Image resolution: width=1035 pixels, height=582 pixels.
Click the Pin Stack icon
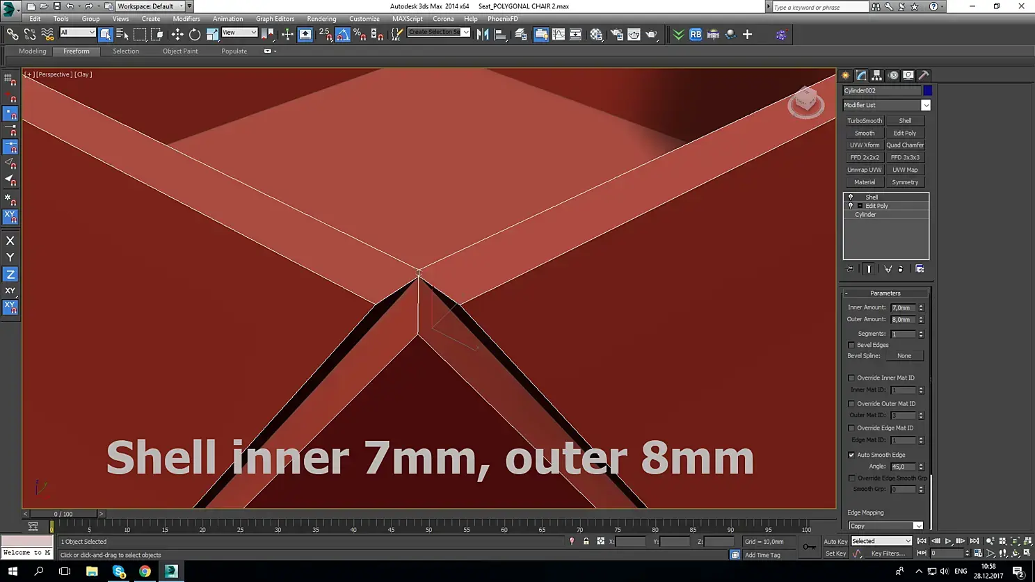click(850, 268)
